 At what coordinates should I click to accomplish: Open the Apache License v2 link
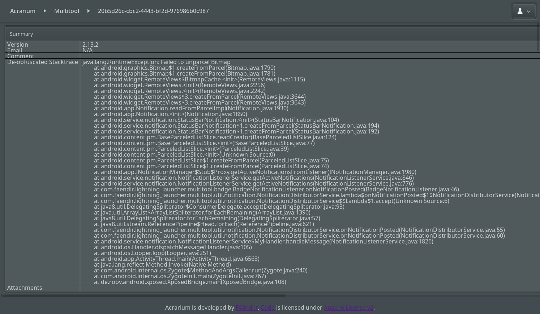click(348, 307)
